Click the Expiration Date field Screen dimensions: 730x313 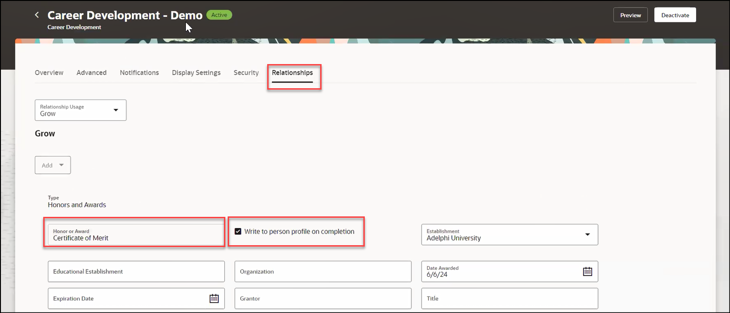tap(136, 299)
